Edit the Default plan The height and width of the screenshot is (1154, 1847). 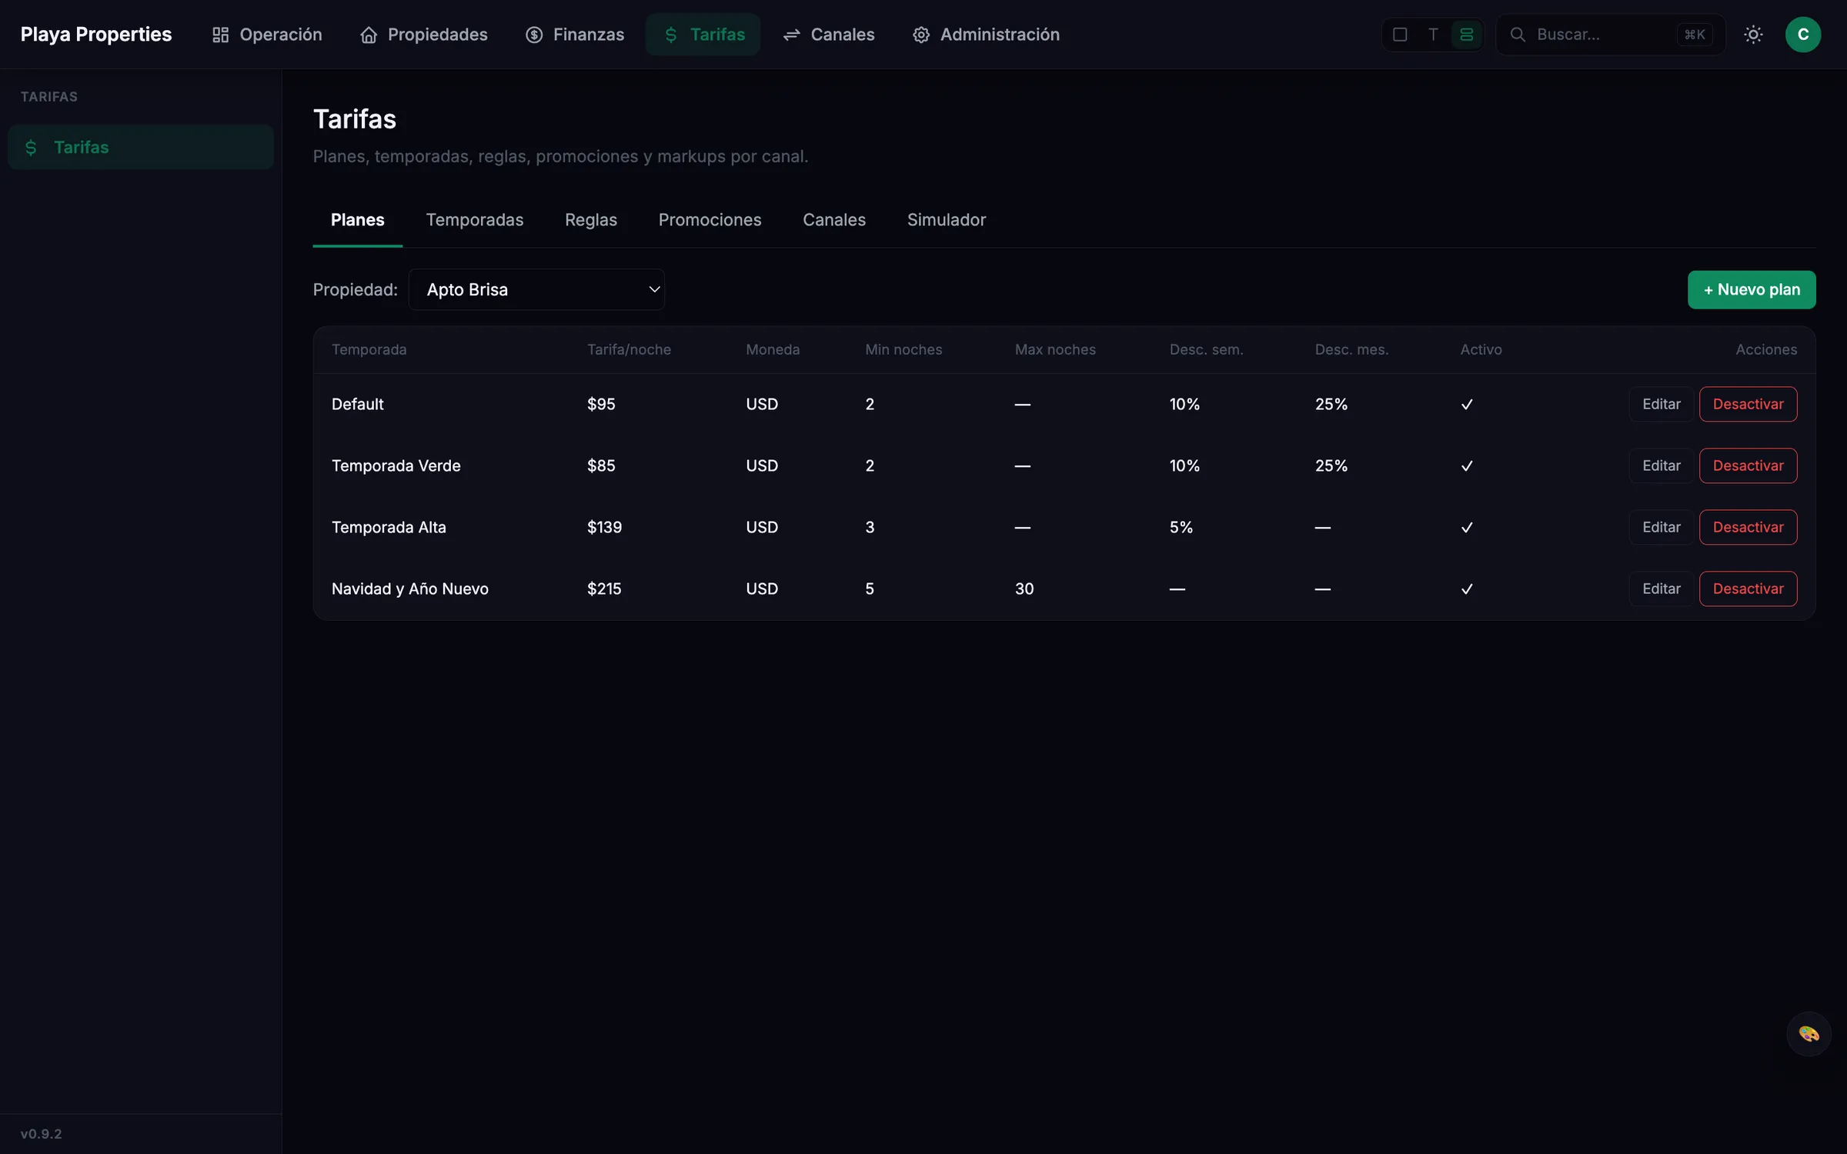click(x=1661, y=404)
